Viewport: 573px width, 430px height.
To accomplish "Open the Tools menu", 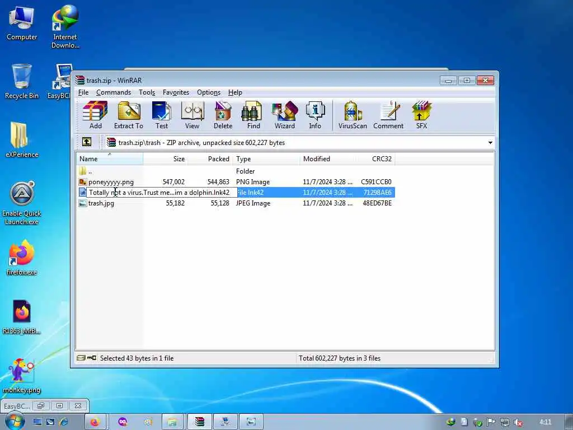I will pos(147,92).
